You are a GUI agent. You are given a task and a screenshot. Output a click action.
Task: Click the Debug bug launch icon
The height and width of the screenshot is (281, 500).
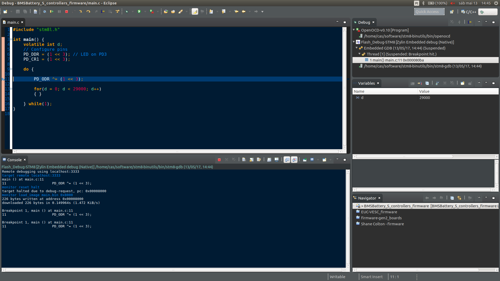click(x=127, y=11)
